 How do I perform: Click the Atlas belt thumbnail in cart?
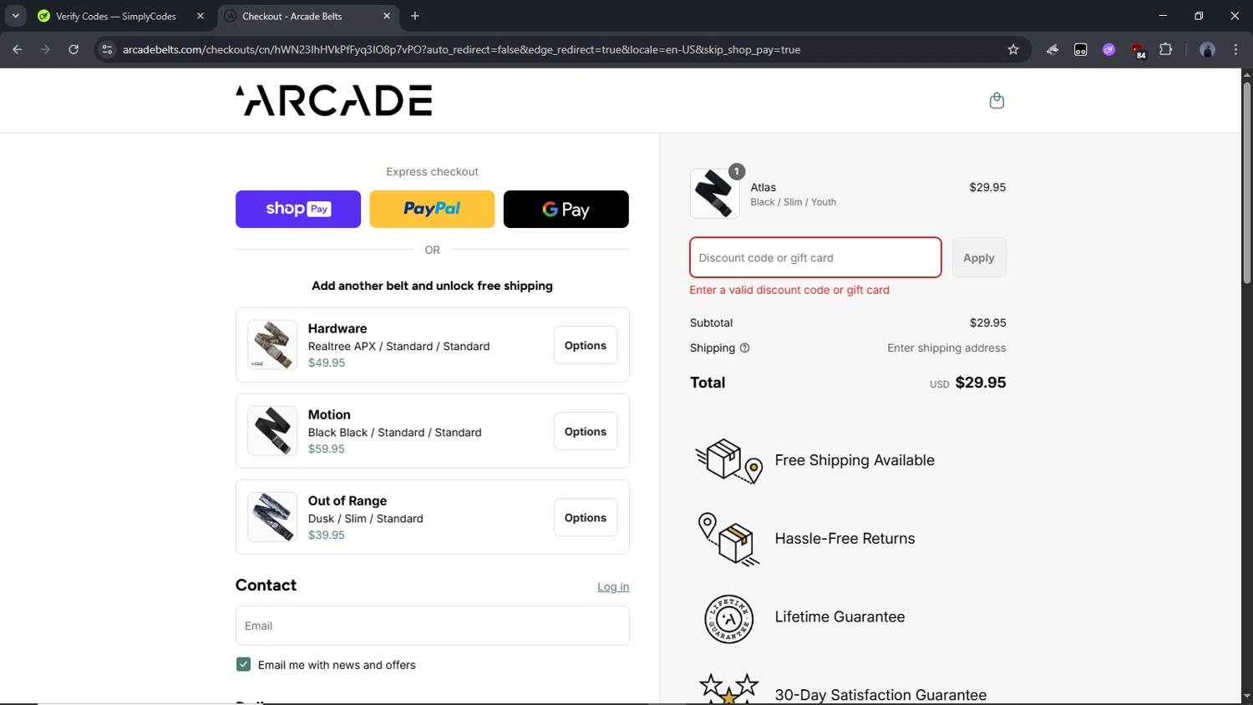tap(715, 193)
